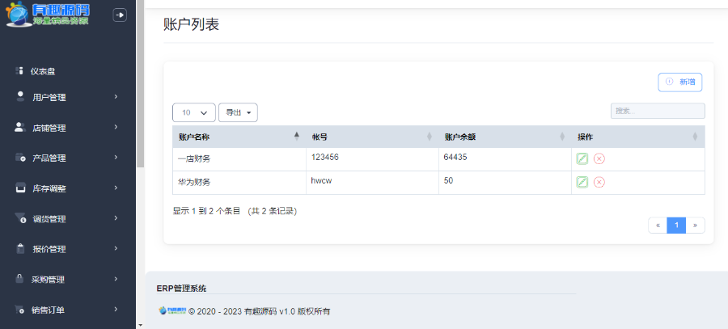Image resolution: width=728 pixels, height=329 pixels.
Task: Open the 导出 export dropdown
Action: 238,112
